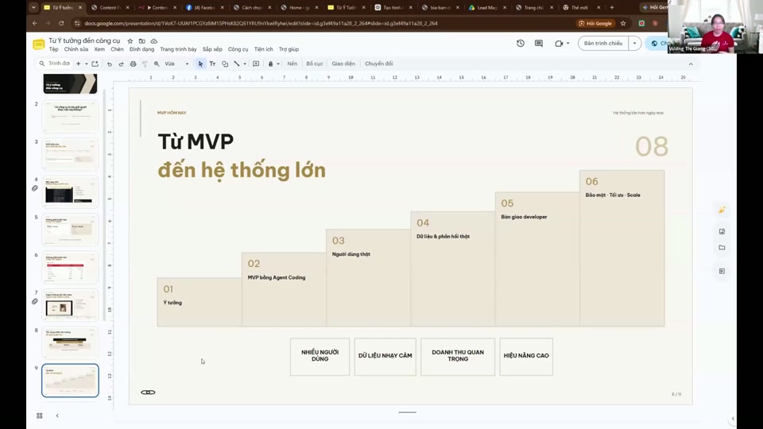This screenshot has width=763, height=429.
Task: Open the Tiện ích menu
Action: click(x=263, y=49)
